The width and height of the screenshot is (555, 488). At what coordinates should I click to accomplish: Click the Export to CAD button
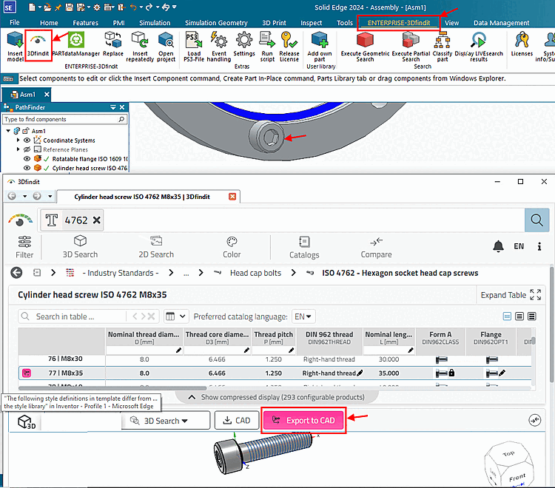coord(303,421)
